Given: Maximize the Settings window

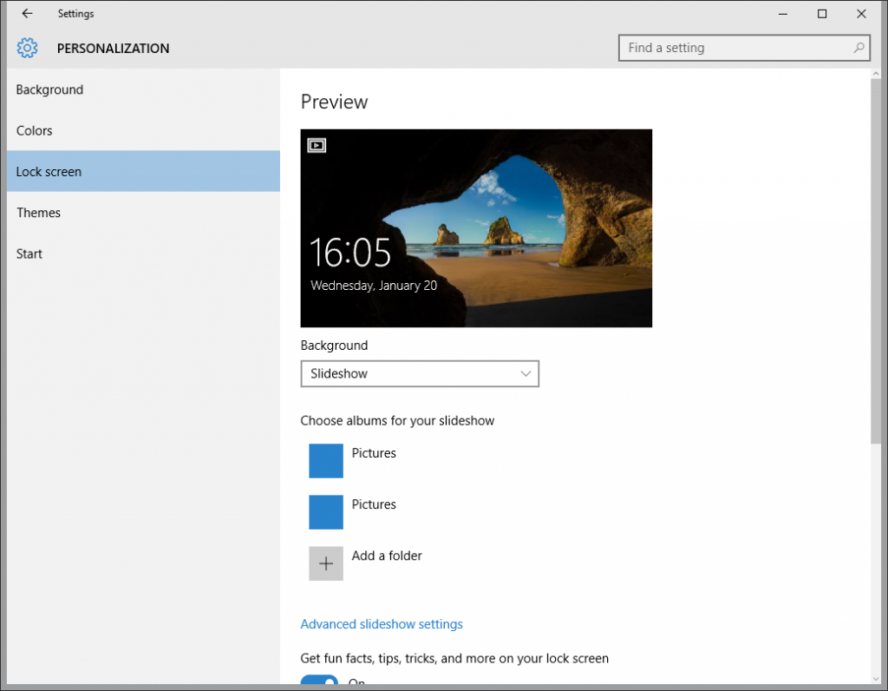Looking at the screenshot, I should [x=822, y=14].
